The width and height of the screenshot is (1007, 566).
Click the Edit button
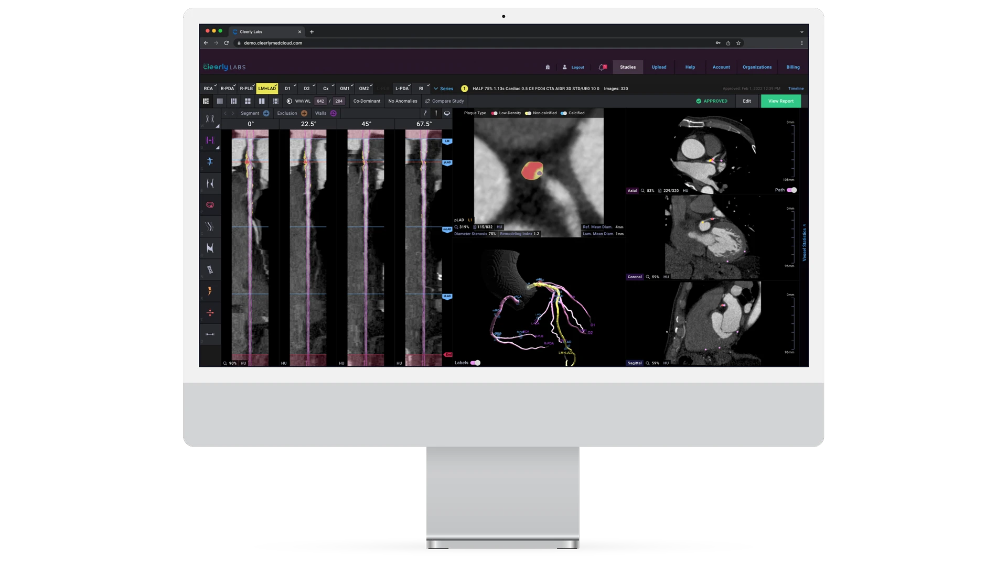(x=747, y=101)
